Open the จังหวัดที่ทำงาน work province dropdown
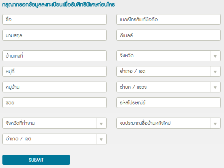The width and height of the screenshot is (224, 168). tap(54, 123)
